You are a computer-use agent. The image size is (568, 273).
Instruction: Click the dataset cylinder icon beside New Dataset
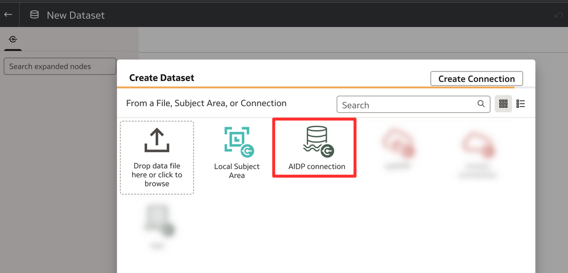35,15
